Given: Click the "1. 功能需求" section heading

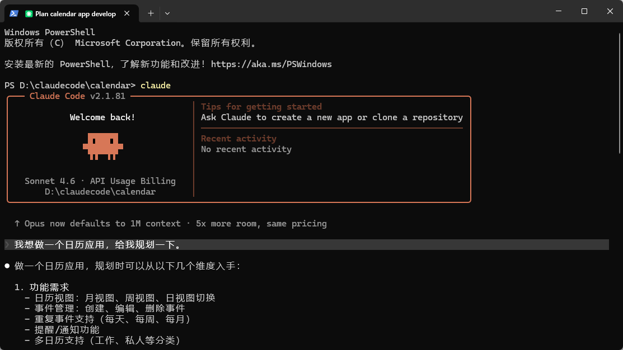Looking at the screenshot, I should pos(41,287).
